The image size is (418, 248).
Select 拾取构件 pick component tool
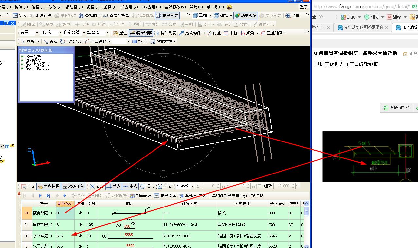pos(190,33)
